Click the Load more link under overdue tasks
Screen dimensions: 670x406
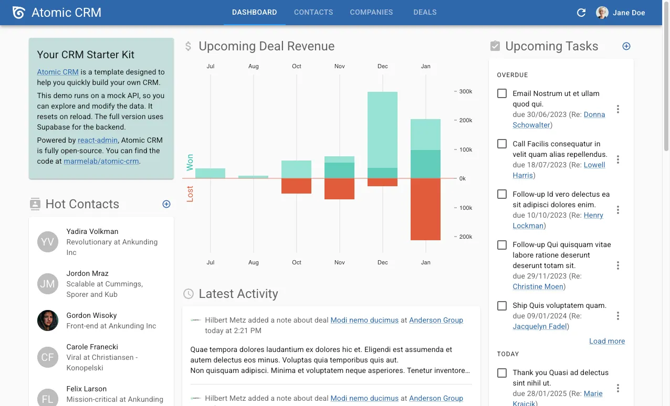point(607,341)
